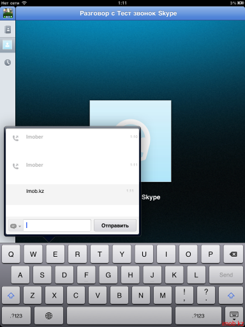Tap the Send key on keyboard
The width and height of the screenshot is (245, 327).
[226, 275]
